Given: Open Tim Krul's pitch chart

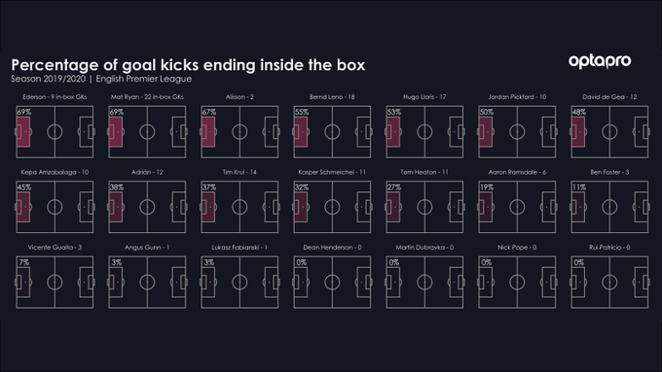Looking at the screenshot, I should tap(239, 207).
